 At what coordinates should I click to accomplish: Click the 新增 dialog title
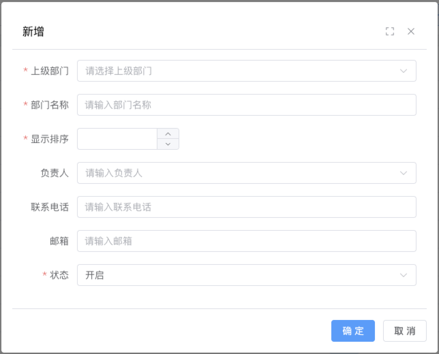pyautogui.click(x=33, y=31)
